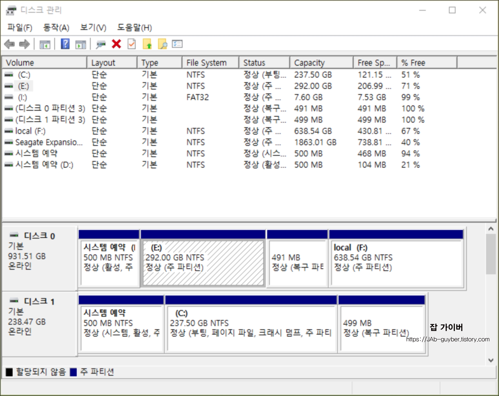
Task: Open the 파일(F) menu
Action: tap(19, 28)
